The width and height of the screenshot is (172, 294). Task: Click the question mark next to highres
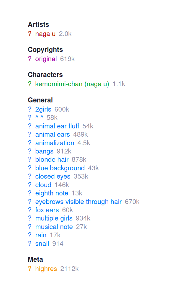[30, 269]
